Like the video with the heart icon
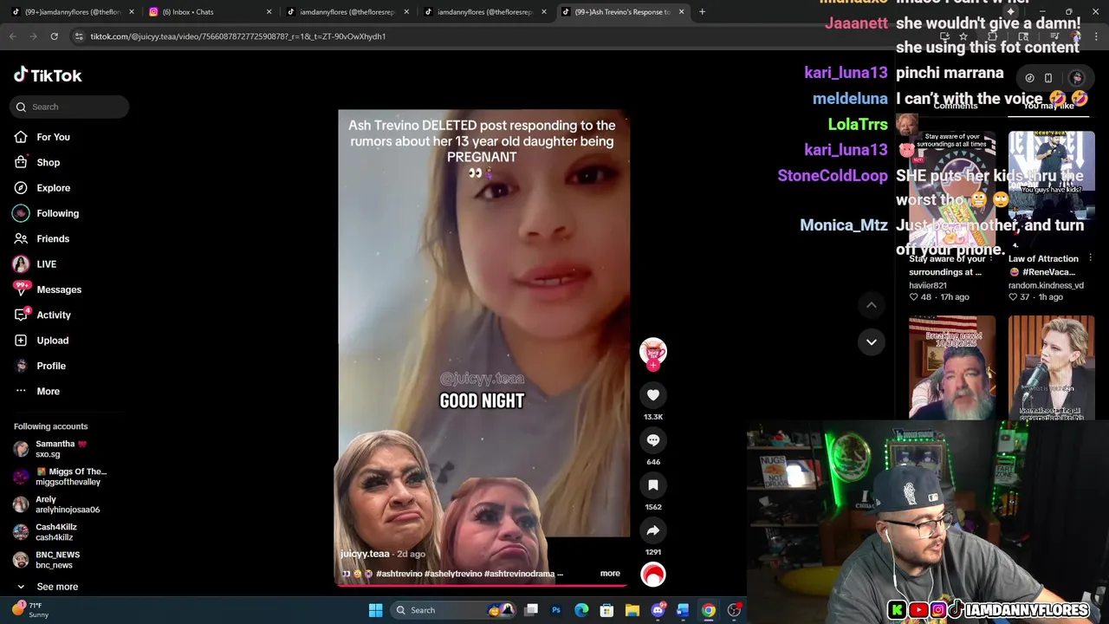The height and width of the screenshot is (624, 1109). tap(653, 395)
